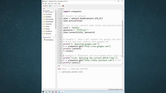166x93 pixels.
Task: Expand the Pictures folder
Action: (x=43, y=34)
